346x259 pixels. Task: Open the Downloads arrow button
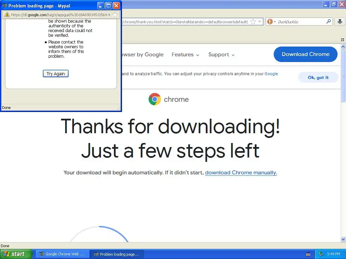(x=340, y=21)
